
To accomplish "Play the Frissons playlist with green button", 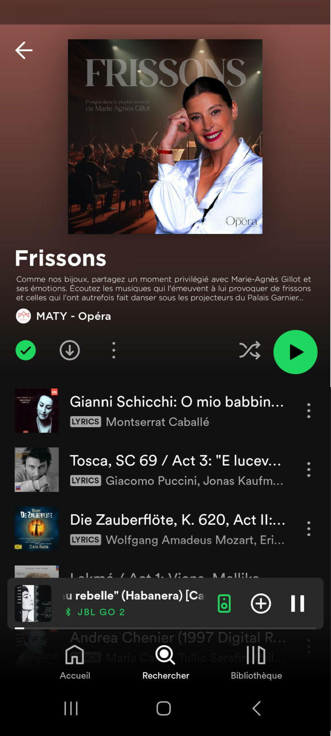I will 295,352.
